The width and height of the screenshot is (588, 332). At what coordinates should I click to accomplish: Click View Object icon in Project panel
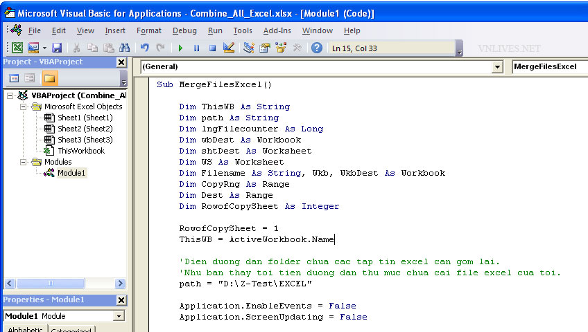coord(30,78)
